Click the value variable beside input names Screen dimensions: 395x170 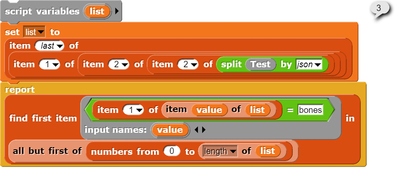point(170,130)
